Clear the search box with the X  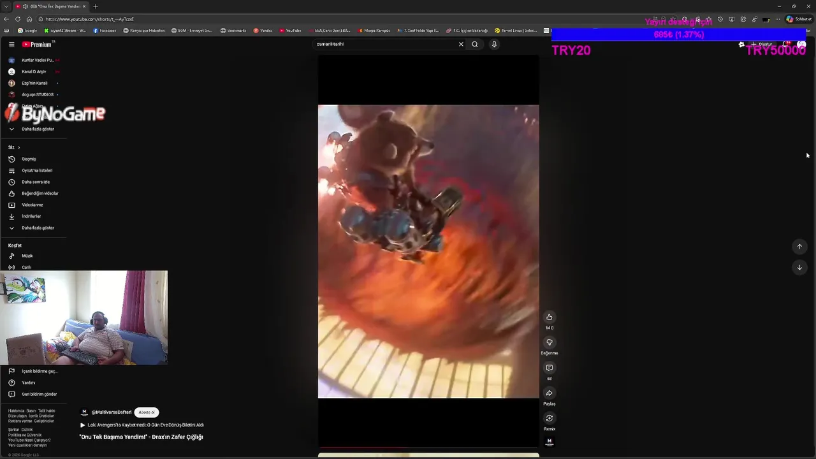[x=461, y=44]
